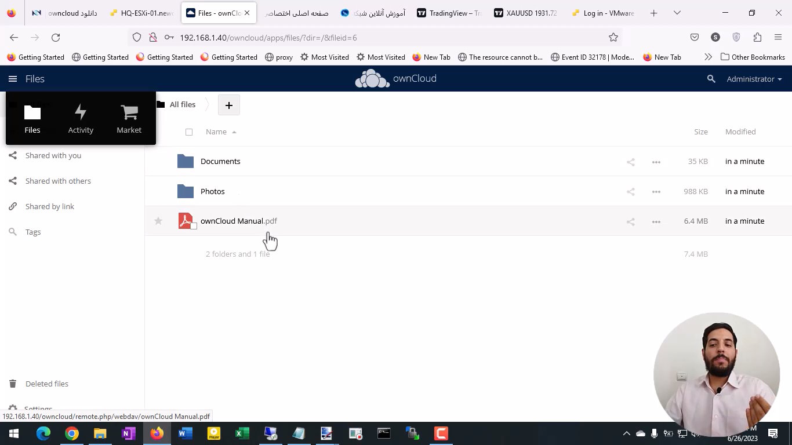Open more actions for Documents folder

tap(656, 162)
